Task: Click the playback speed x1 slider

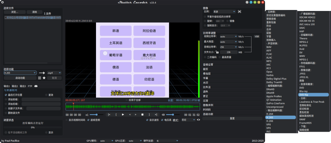Action: tap(94, 115)
